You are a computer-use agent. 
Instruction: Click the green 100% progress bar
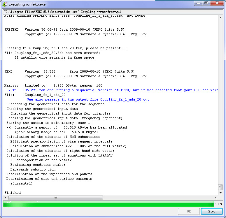108,204
